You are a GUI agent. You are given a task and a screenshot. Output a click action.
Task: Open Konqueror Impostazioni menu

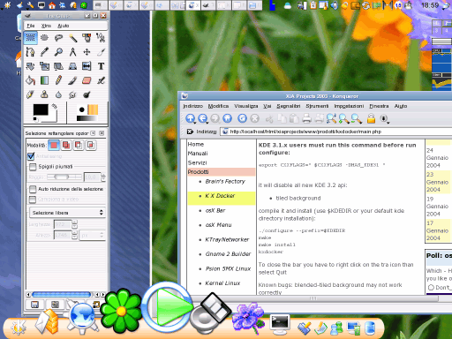click(x=349, y=106)
